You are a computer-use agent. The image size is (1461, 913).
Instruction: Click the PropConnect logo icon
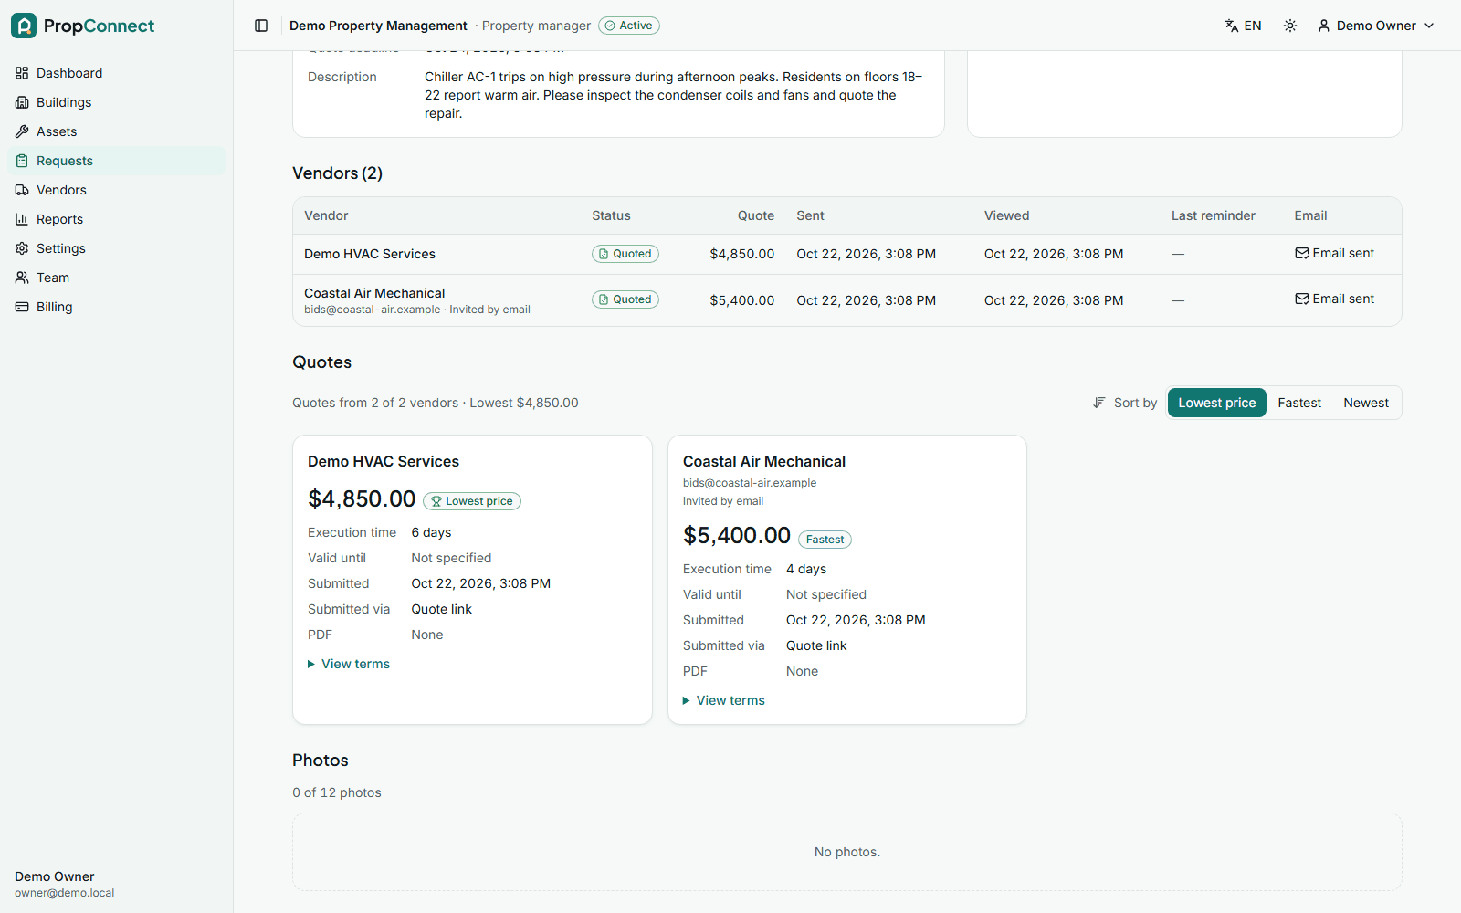tap(24, 26)
